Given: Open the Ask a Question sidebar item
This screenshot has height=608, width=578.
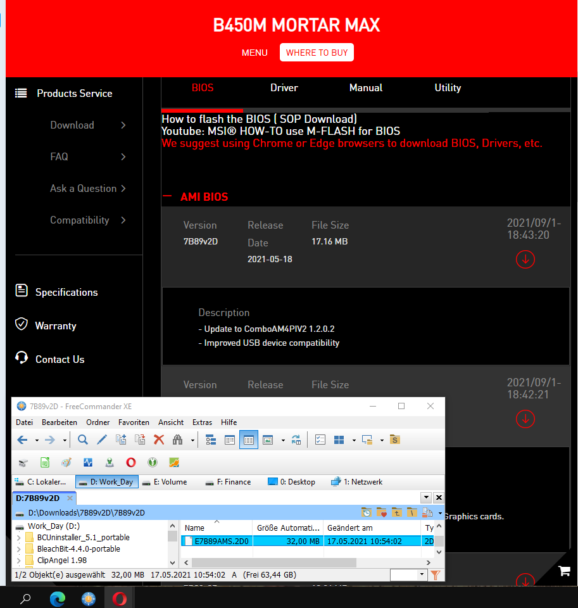Looking at the screenshot, I should 87,189.
